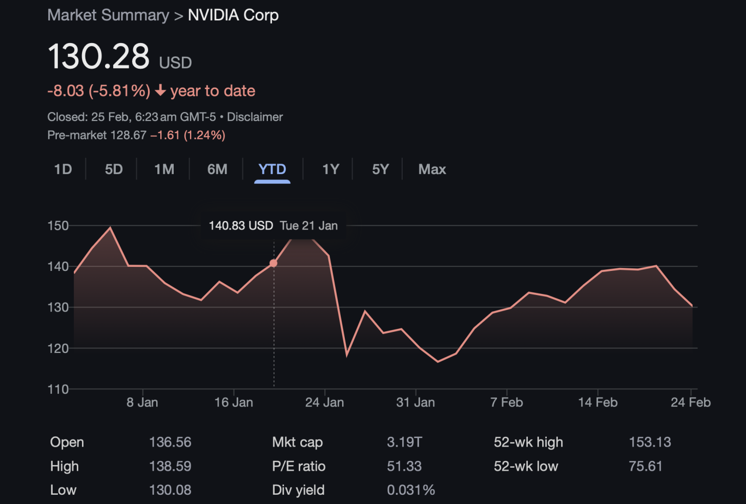Click the 7 Feb axis label
746x504 pixels.
pyautogui.click(x=507, y=403)
